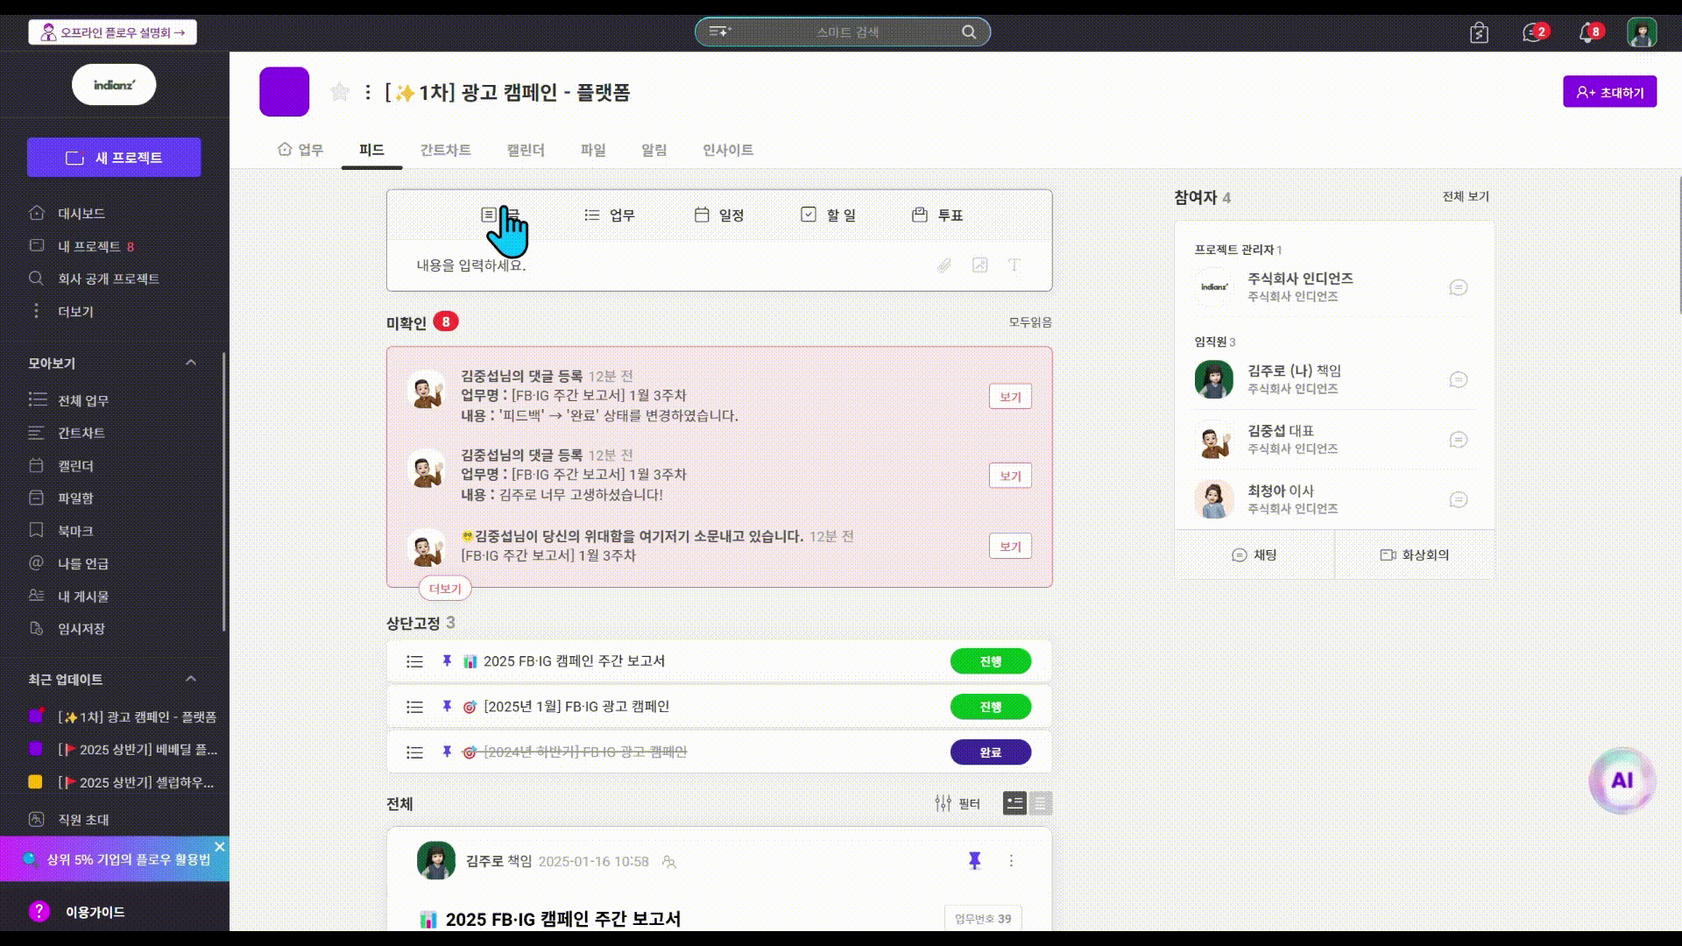Collapse the 모아보기 section chevron

(191, 363)
